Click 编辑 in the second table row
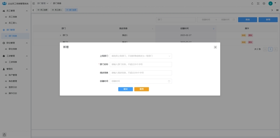 coord(244,42)
